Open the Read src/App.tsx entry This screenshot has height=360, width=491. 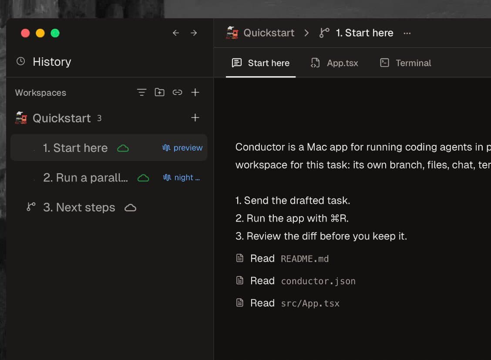click(287, 303)
